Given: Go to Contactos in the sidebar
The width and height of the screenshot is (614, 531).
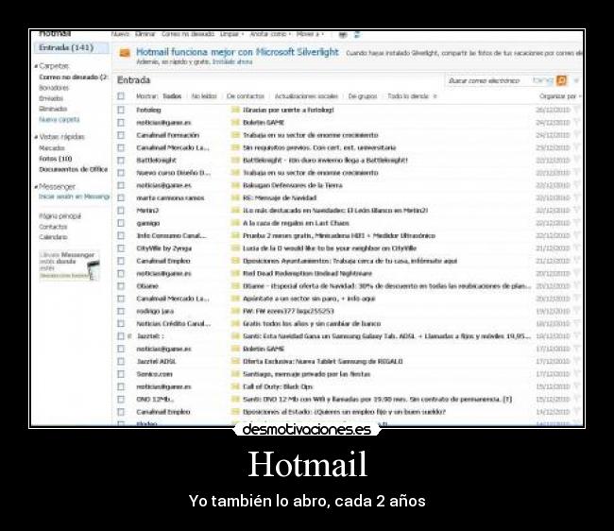Looking at the screenshot, I should click(53, 227).
